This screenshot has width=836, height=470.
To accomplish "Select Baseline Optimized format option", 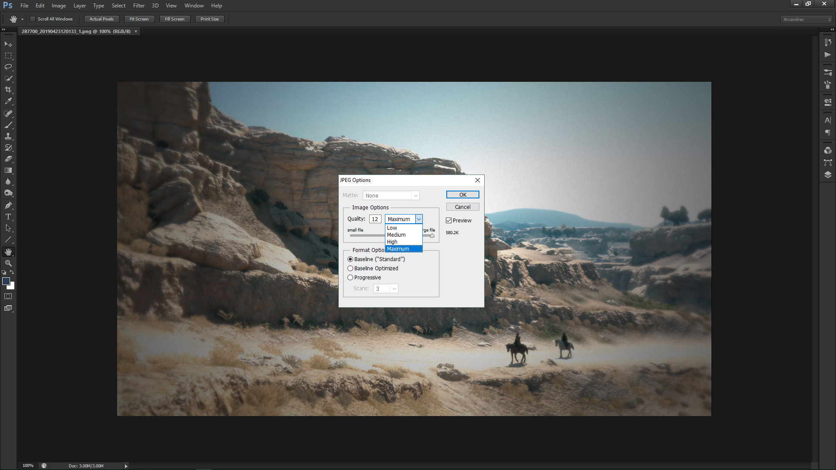I will (351, 269).
